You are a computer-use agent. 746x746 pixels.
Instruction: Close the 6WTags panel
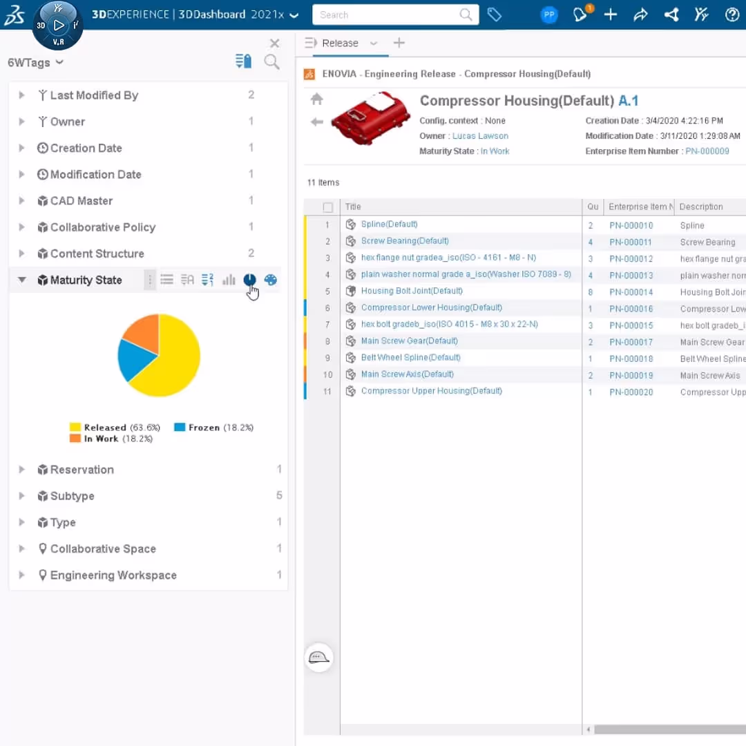[274, 44]
